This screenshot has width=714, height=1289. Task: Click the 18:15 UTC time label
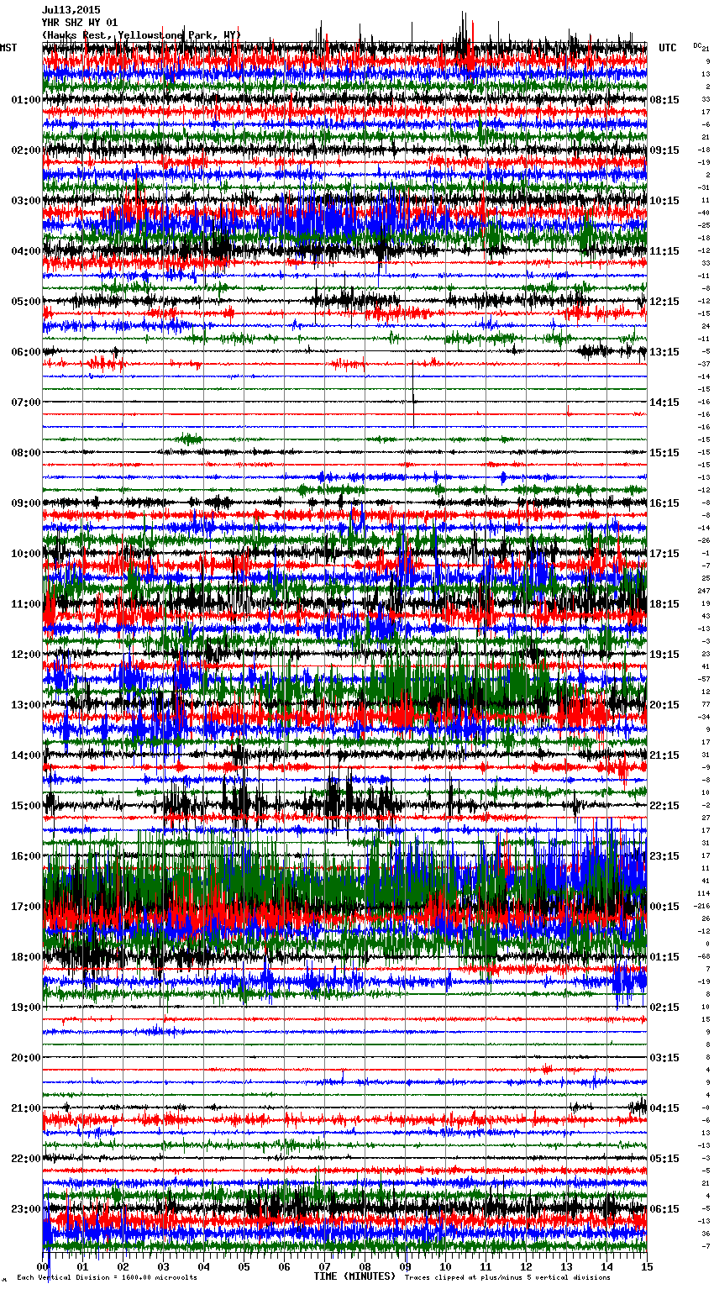pyautogui.click(x=664, y=604)
